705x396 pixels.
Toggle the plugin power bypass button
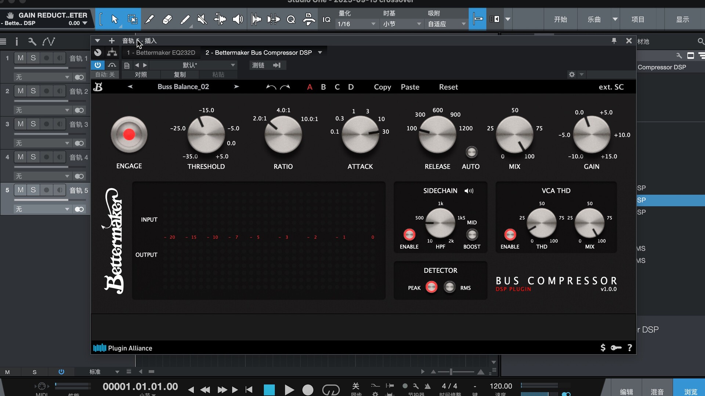click(98, 65)
